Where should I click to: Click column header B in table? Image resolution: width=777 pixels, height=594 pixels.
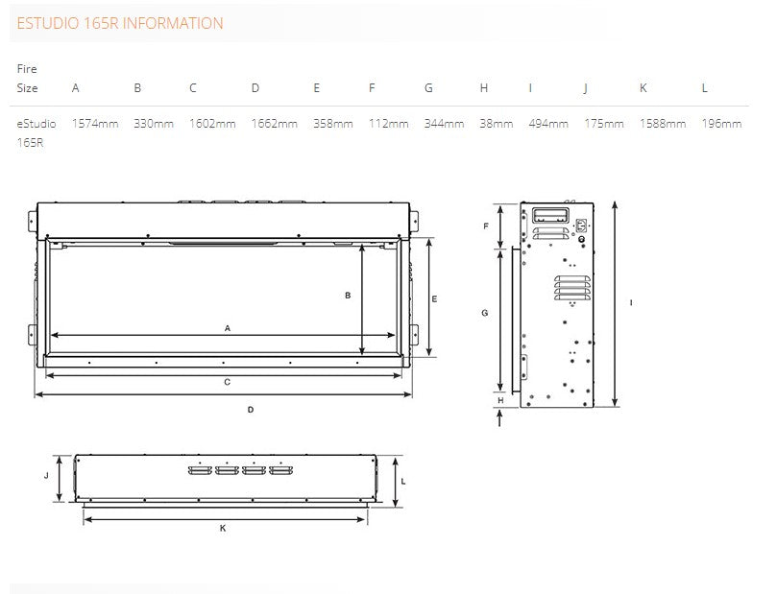[137, 88]
